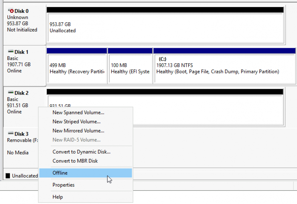Select the 100 MB EFI System partition

point(130,69)
